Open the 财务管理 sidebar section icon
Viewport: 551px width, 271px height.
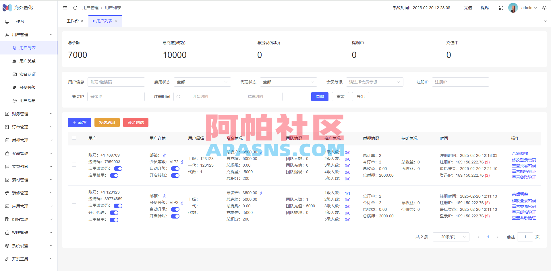tap(7, 114)
